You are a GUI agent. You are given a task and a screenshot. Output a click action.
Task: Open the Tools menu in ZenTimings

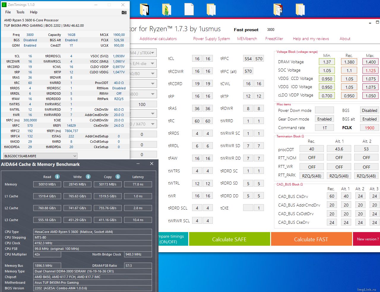[20, 12]
